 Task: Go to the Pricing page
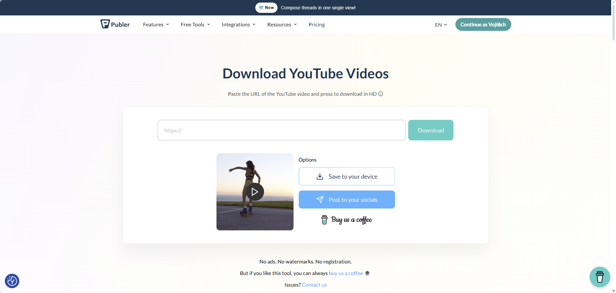pos(316,24)
